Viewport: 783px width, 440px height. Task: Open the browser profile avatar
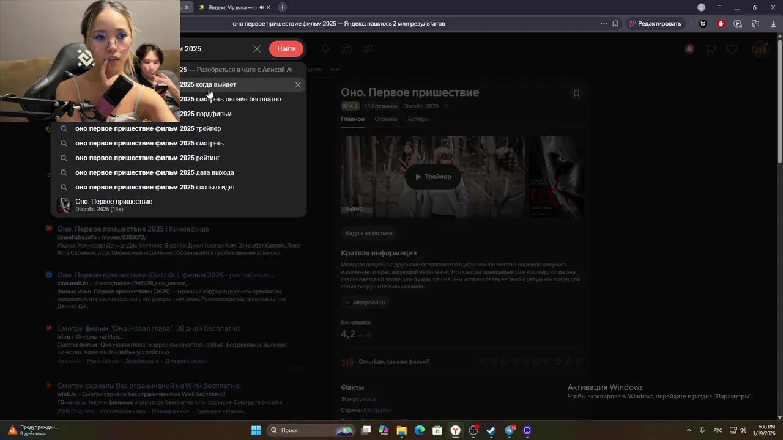pos(702,7)
